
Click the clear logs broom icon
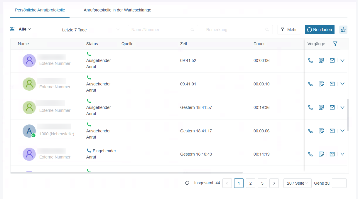(x=343, y=30)
